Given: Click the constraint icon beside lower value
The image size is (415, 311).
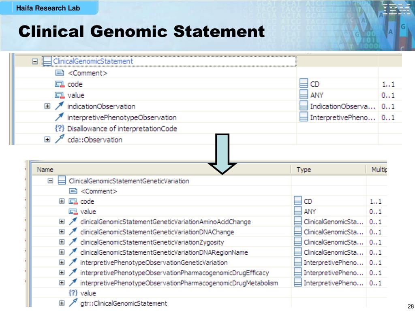Looking at the screenshot, I should (x=73, y=293).
